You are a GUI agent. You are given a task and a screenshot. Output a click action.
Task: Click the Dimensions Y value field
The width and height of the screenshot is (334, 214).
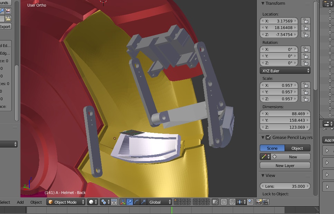coord(285,120)
